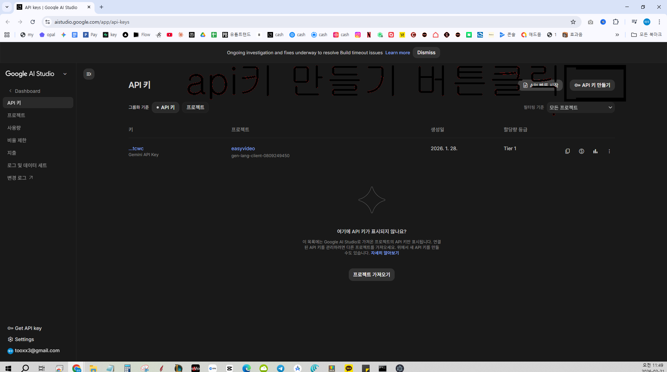Click Get API key in sidebar
This screenshot has width=667, height=372.
(25, 328)
